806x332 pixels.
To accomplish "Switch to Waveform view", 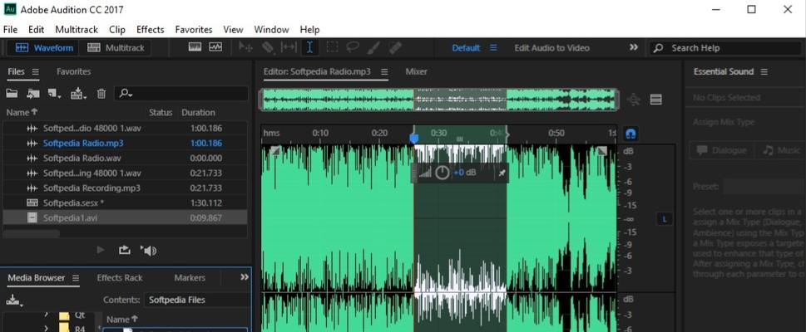I will 44,47.
